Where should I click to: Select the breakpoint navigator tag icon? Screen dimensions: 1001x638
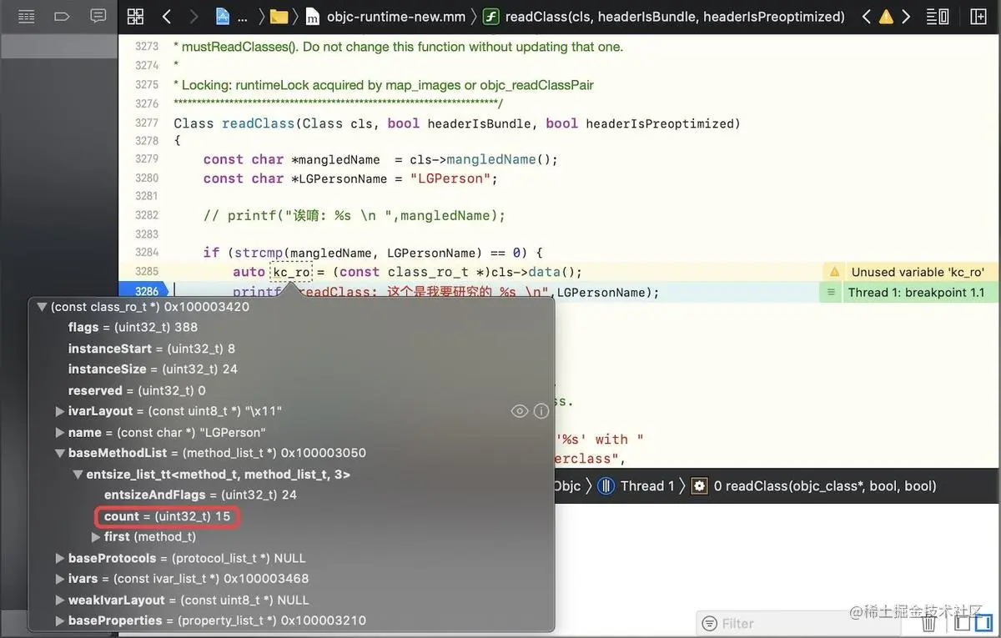tap(62, 16)
